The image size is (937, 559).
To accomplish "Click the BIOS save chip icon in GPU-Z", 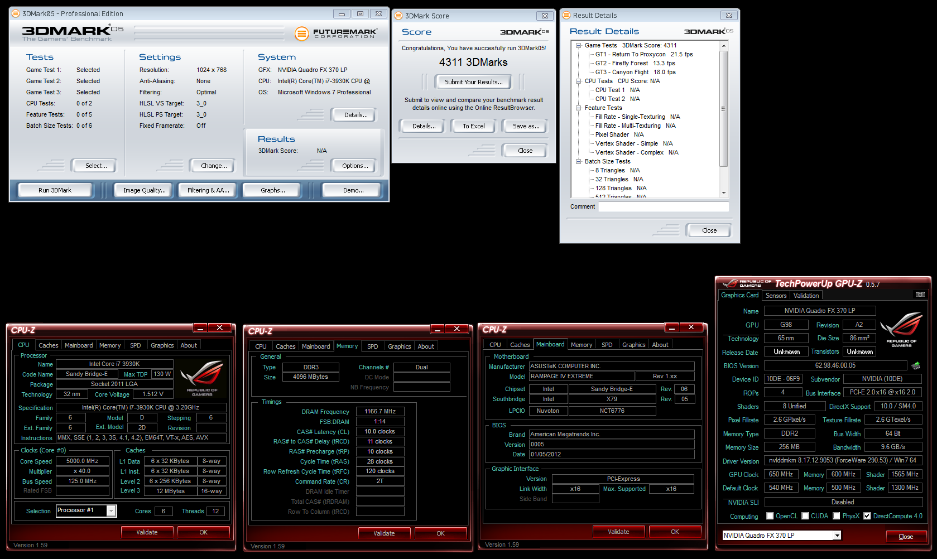I will pyautogui.click(x=916, y=366).
